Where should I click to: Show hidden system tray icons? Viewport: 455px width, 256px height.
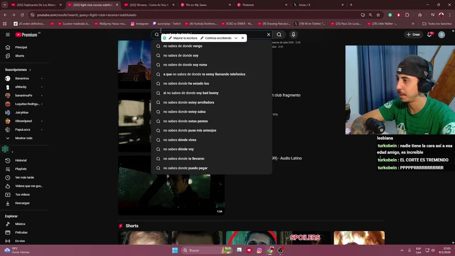402,250
